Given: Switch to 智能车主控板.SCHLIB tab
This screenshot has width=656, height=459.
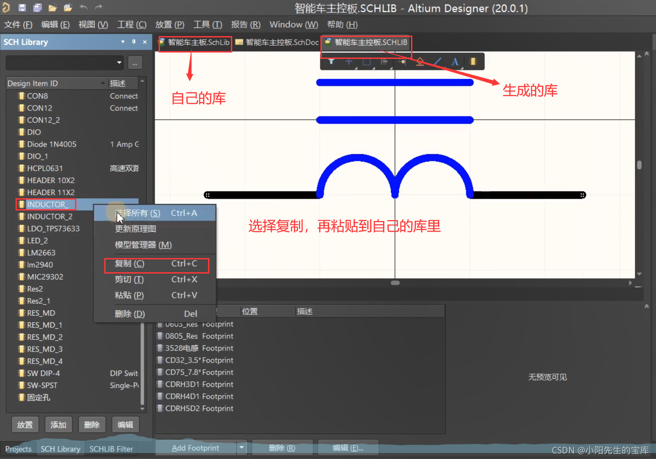Looking at the screenshot, I should point(366,42).
